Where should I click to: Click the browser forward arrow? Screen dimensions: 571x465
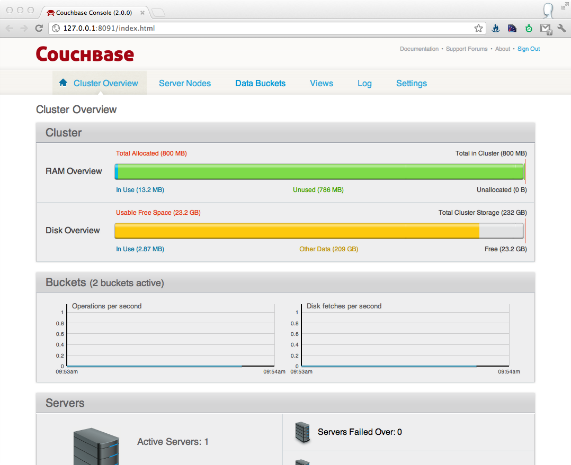[x=24, y=29]
